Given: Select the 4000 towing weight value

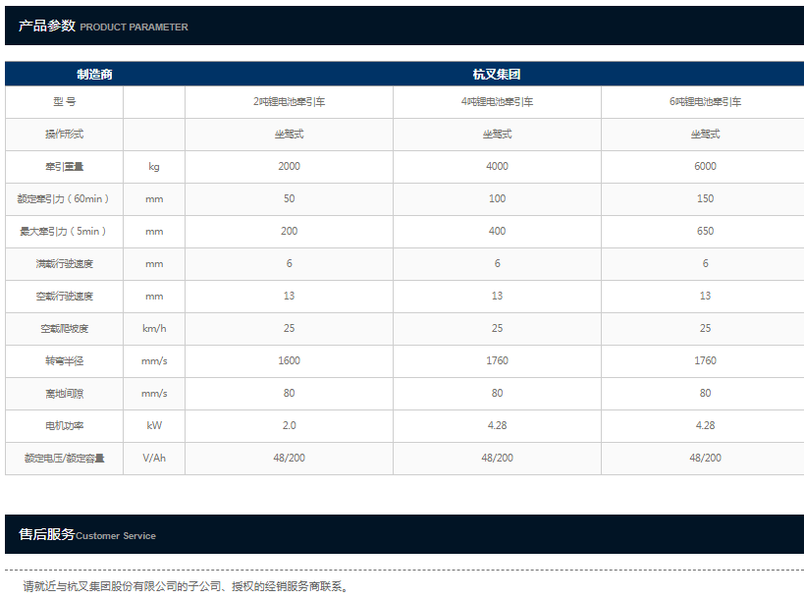Looking at the screenshot, I should (x=498, y=166).
